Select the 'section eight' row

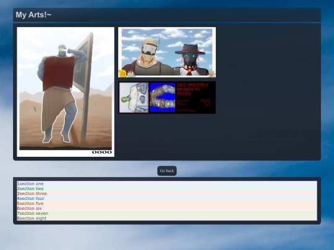167,218
